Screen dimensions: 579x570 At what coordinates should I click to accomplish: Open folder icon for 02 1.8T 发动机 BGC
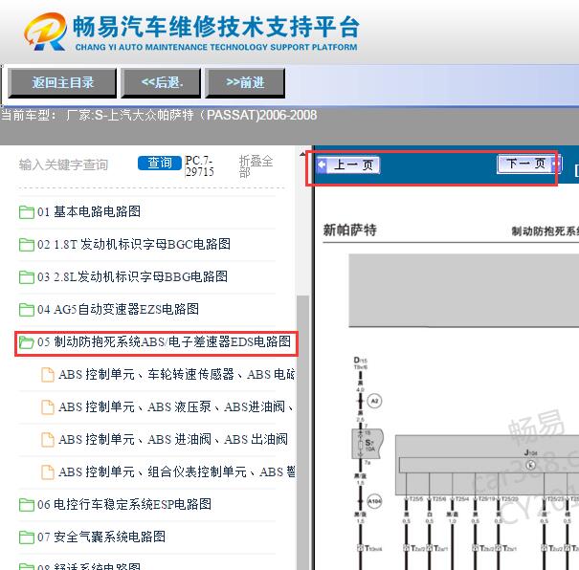pos(27,245)
